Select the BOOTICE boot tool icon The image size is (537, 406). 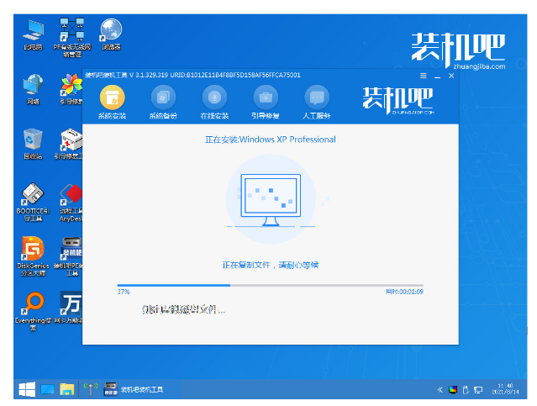click(x=33, y=202)
